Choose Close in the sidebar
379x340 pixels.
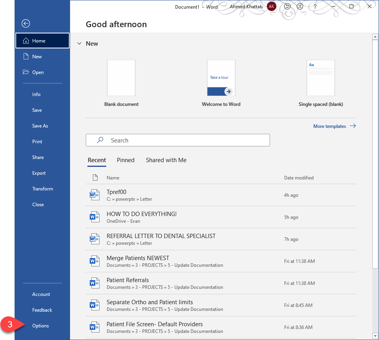[38, 205]
